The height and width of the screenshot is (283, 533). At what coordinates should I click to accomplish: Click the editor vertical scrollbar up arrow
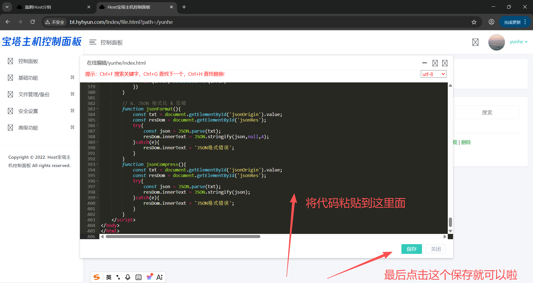point(450,85)
